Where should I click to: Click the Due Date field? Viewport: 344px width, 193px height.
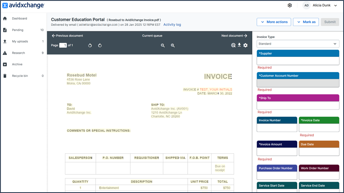click(319, 152)
